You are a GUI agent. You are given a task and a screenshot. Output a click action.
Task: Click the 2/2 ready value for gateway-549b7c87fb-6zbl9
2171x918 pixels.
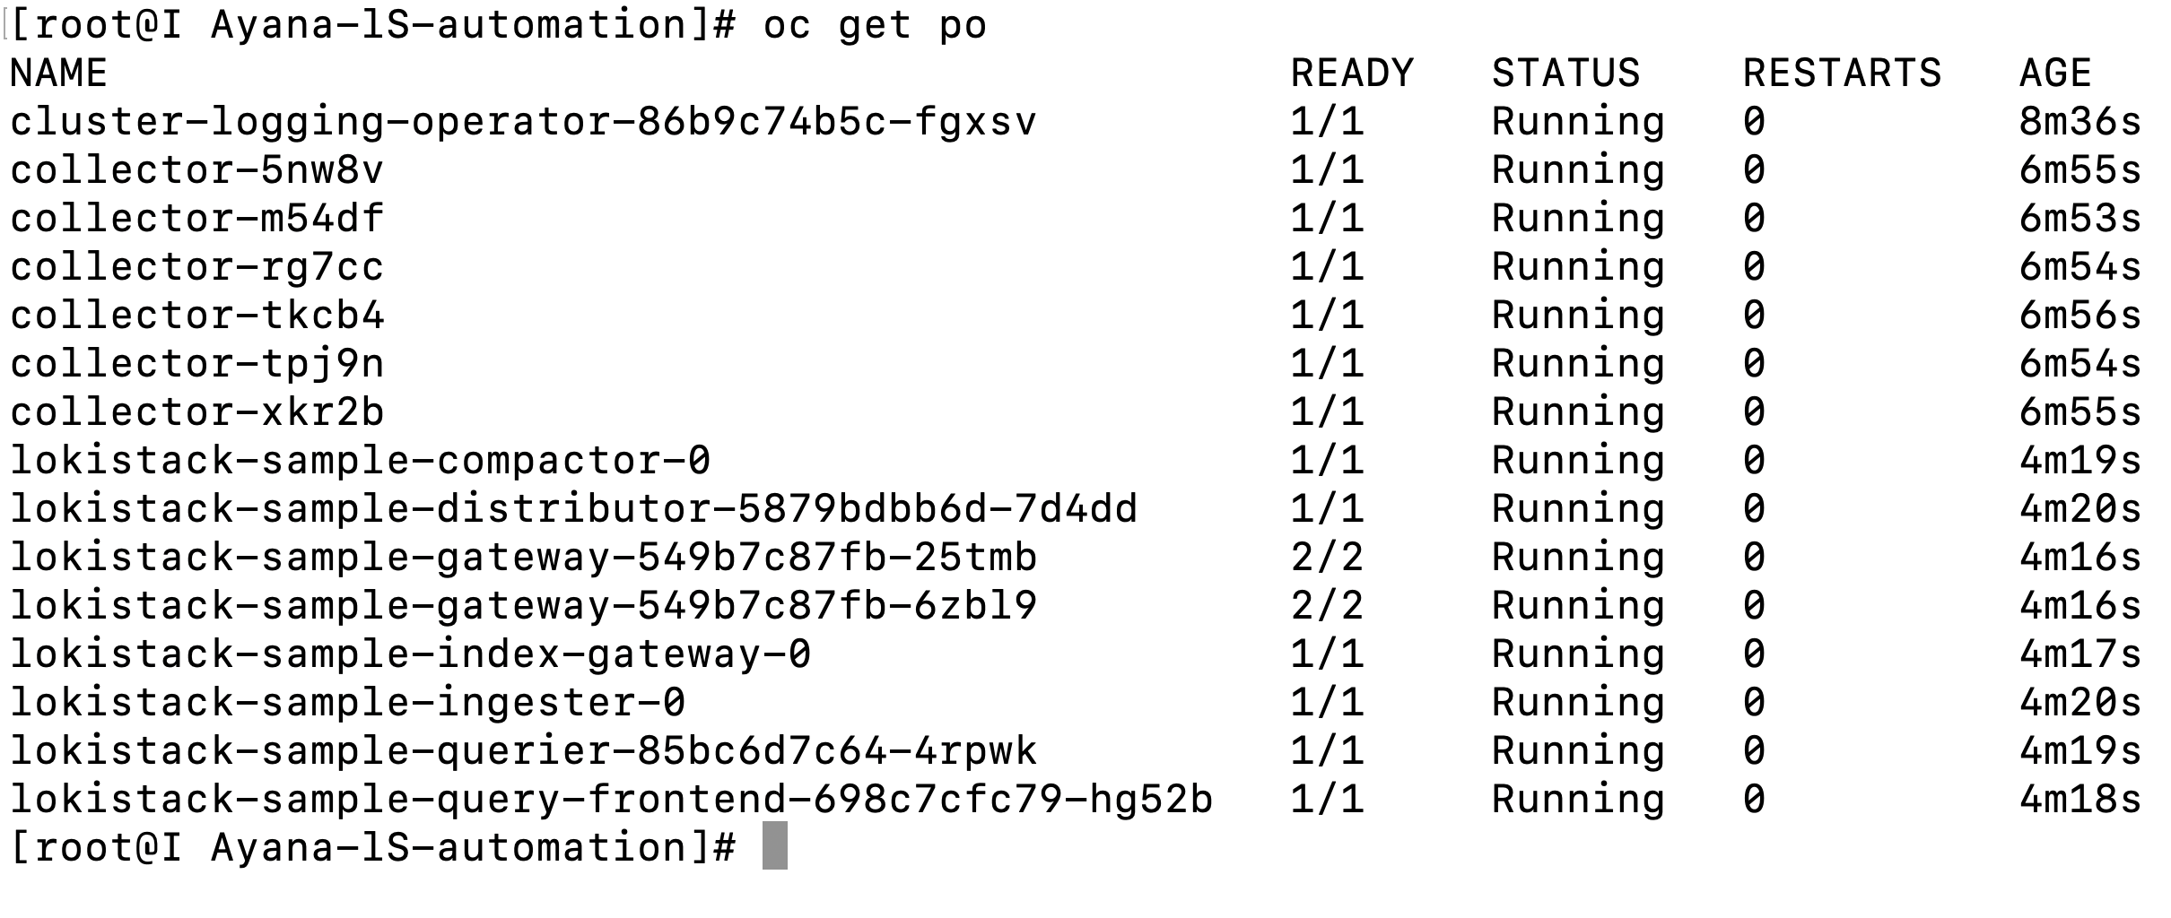pyautogui.click(x=1327, y=606)
